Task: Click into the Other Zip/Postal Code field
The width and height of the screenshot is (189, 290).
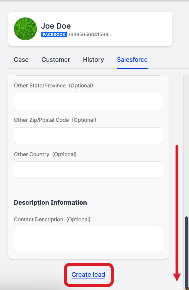Action: [x=88, y=136]
